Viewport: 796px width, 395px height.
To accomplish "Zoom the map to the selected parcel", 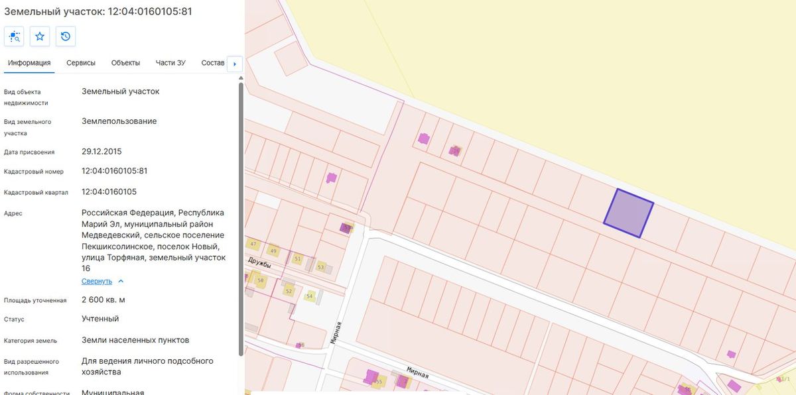I will click(14, 36).
